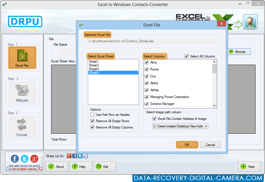Click the columns list scroll up arrow
The image size is (265, 182).
click(x=214, y=62)
